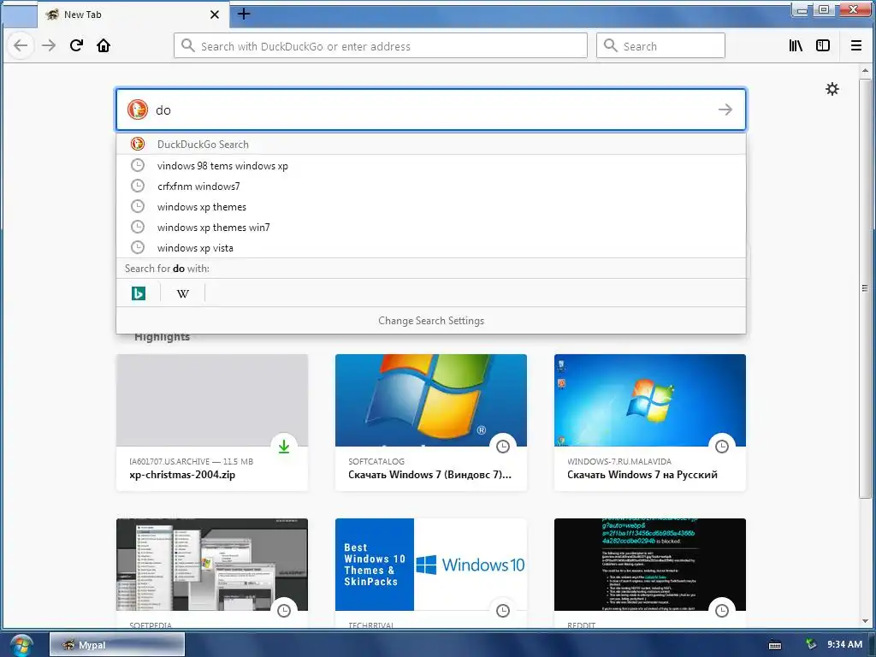Reload the current page
876x657 pixels.
click(76, 46)
